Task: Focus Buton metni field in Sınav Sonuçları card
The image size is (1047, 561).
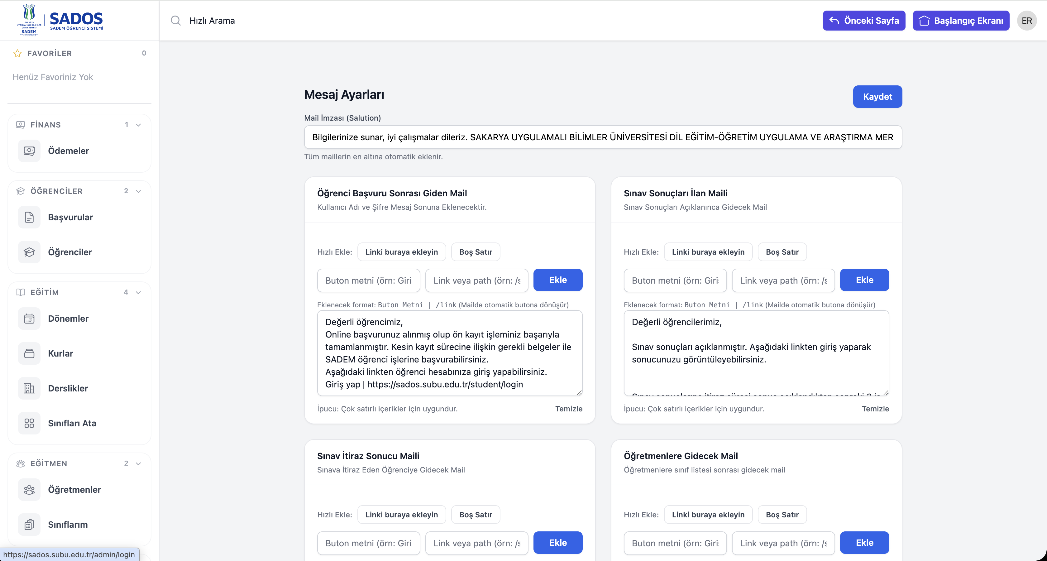Action: [x=675, y=280]
